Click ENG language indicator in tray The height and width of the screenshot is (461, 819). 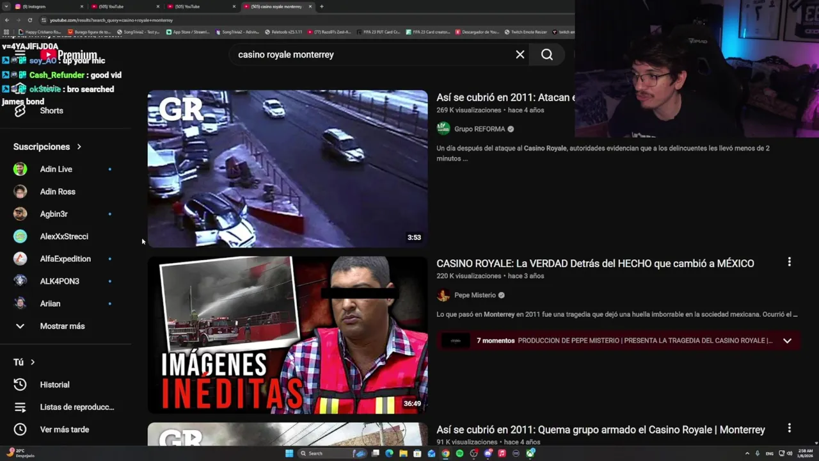tap(769, 453)
